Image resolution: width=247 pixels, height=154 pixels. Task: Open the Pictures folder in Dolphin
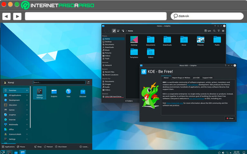(200, 40)
